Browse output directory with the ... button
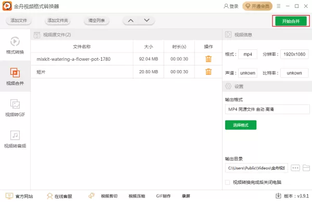The height and width of the screenshot is (202, 312). pyautogui.click(x=295, y=168)
